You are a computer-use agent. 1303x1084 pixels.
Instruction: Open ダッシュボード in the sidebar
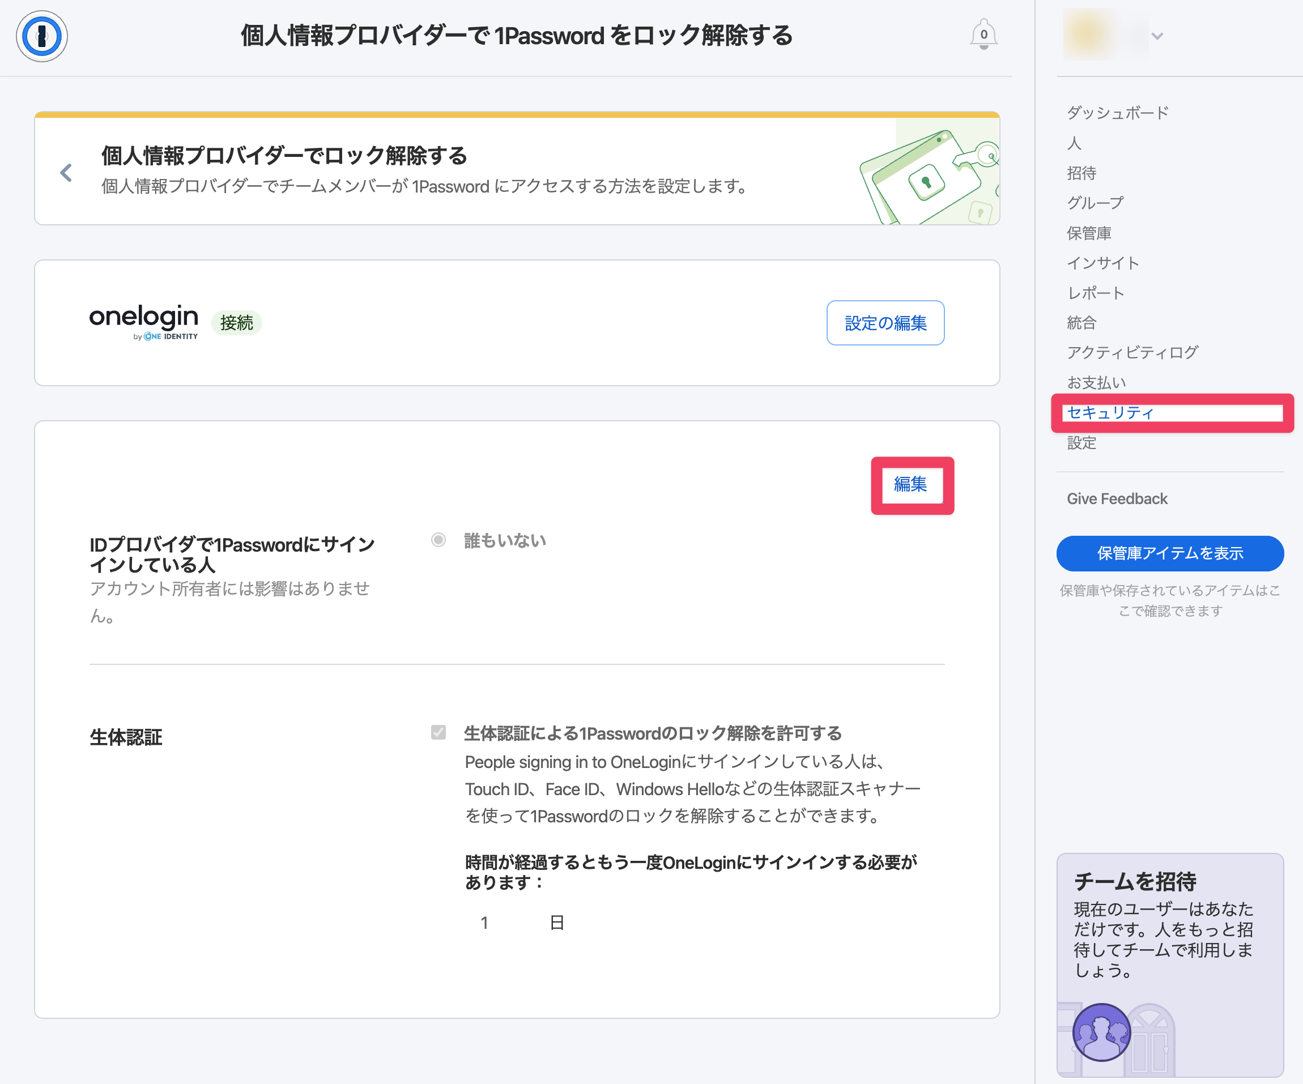click(1118, 113)
